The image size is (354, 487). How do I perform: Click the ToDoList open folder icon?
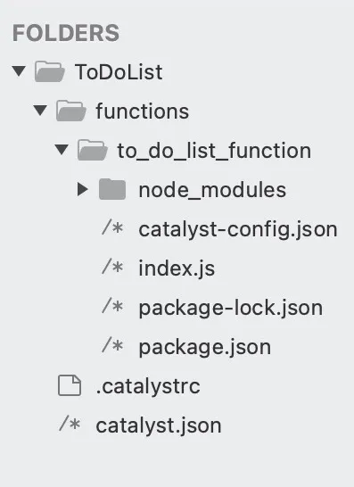pos(50,71)
